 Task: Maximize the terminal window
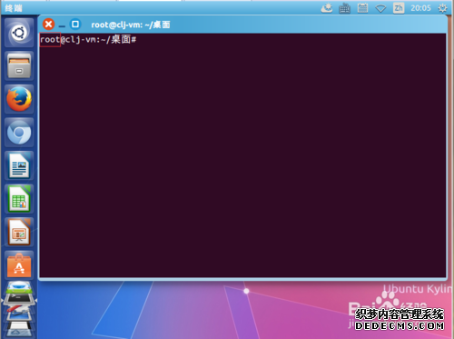[x=75, y=25]
